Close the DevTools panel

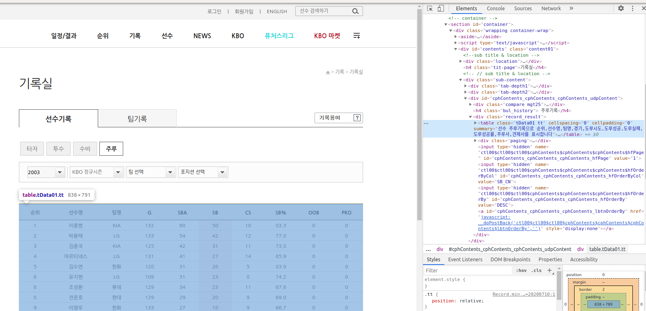coord(643,8)
